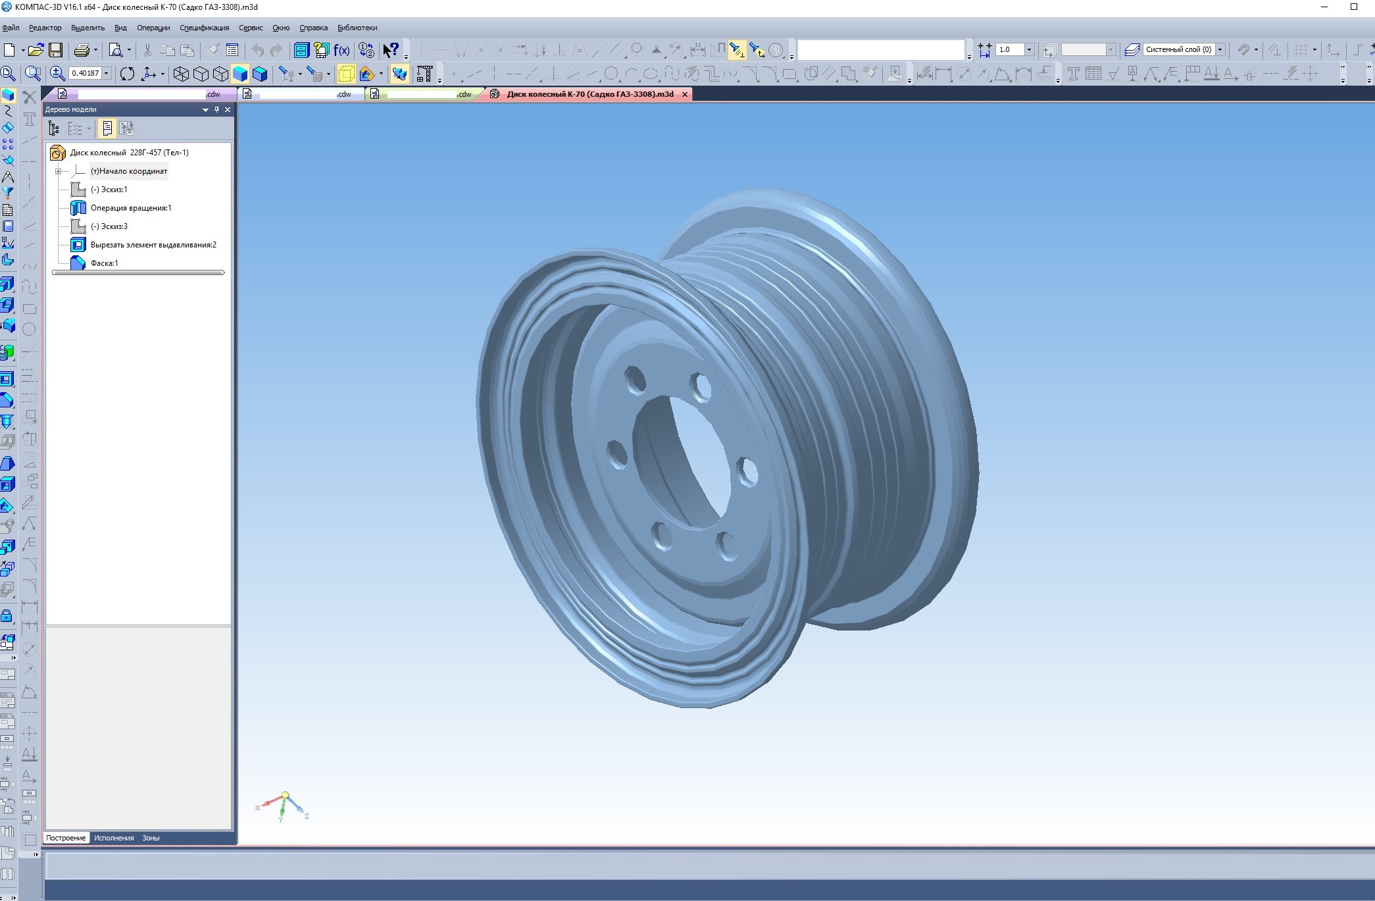1375x901 pixels.
Task: Select root Диск колесный 228Г-457 node
Action: (x=129, y=153)
